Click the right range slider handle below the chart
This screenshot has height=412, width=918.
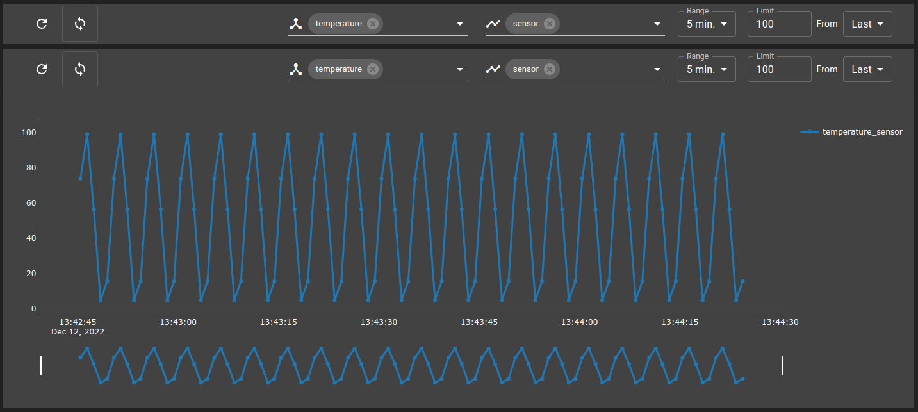coord(782,366)
